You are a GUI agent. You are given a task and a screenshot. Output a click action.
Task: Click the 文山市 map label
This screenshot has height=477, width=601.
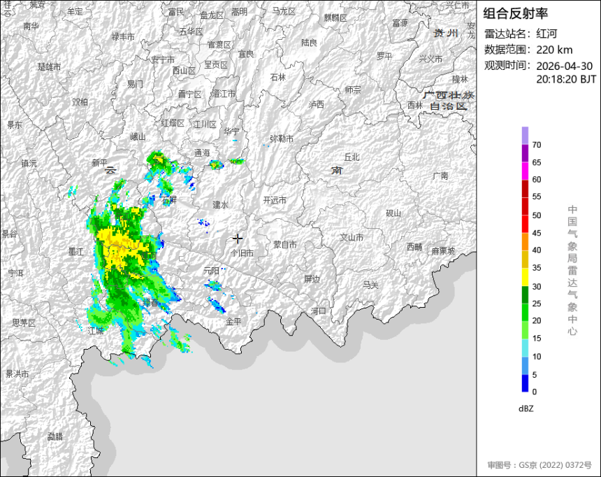pyautogui.click(x=352, y=238)
